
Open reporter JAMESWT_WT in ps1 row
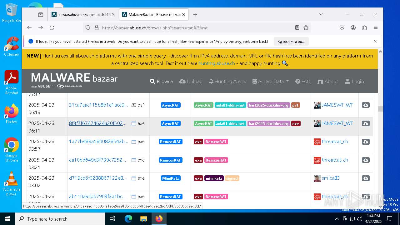point(337,105)
